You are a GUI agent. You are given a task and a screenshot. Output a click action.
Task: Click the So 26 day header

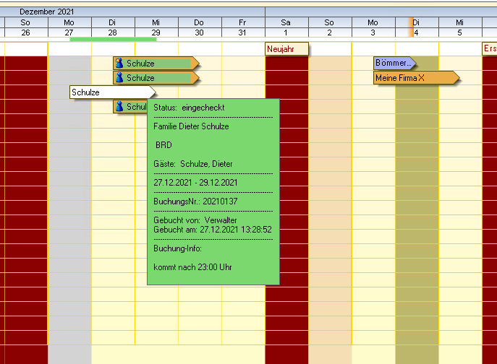[26, 27]
